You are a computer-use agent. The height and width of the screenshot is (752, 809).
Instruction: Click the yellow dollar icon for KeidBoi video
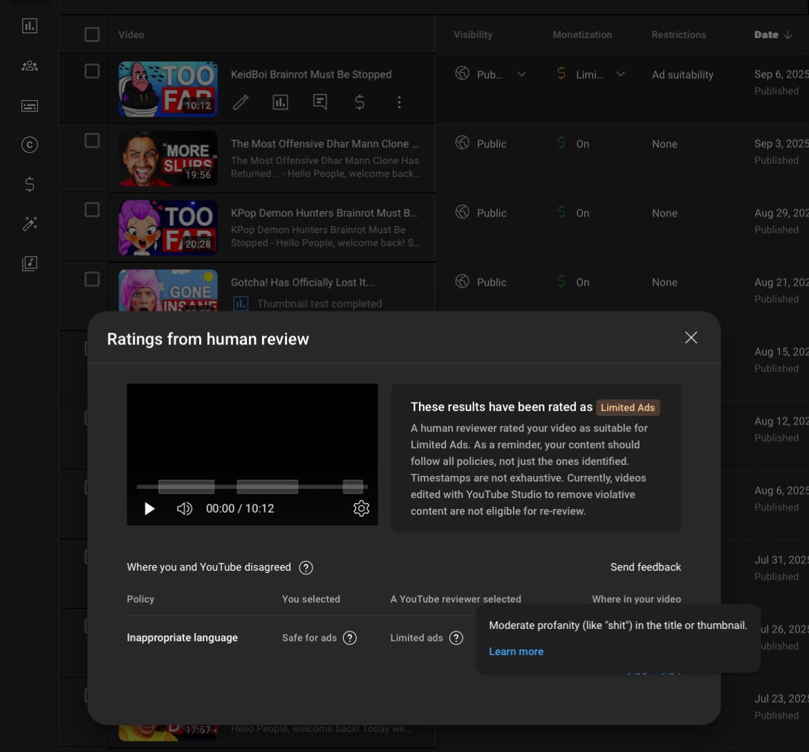coord(561,73)
